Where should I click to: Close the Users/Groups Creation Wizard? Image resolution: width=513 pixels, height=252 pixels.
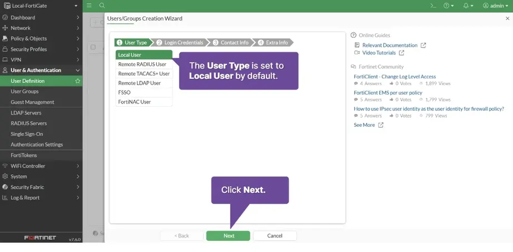pyautogui.click(x=507, y=19)
